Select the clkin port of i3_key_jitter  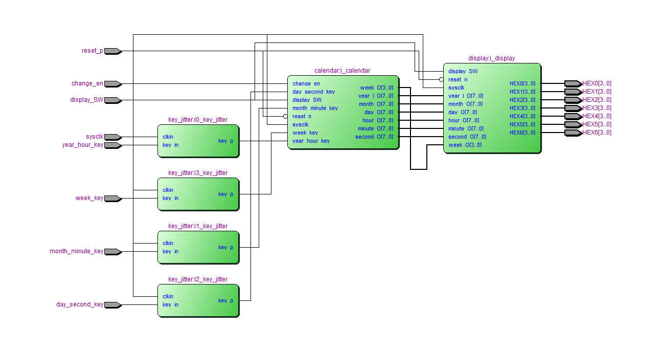168,190
